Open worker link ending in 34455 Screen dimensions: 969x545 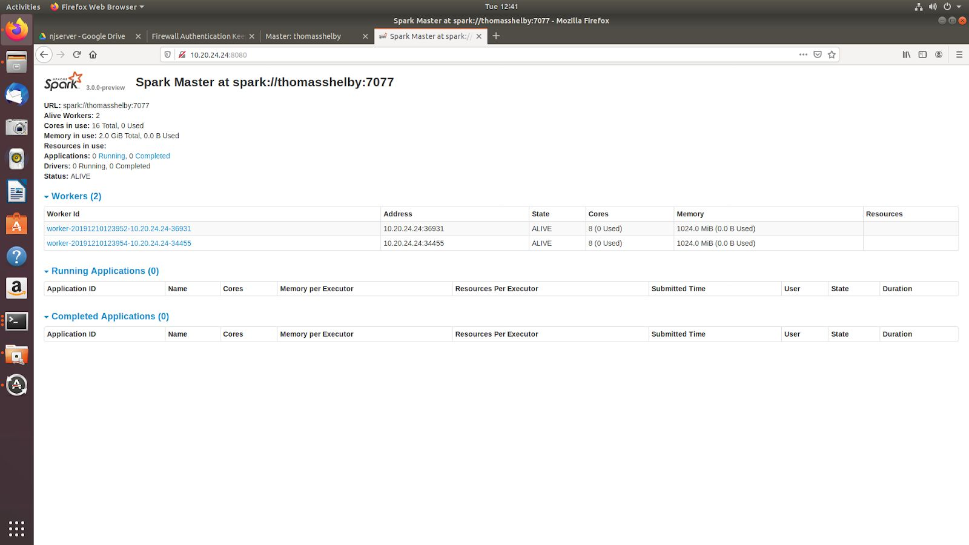tap(119, 243)
